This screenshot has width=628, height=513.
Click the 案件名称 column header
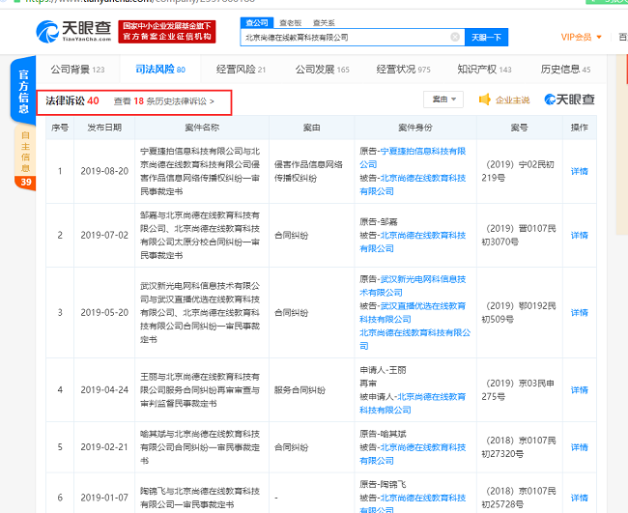pyautogui.click(x=202, y=128)
